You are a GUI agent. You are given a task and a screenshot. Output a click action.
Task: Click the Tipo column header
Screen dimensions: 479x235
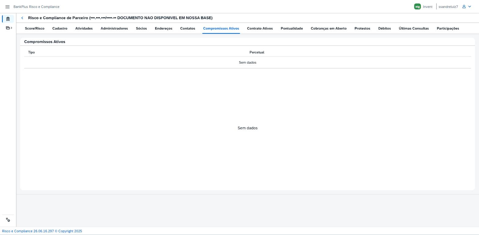tap(31, 52)
